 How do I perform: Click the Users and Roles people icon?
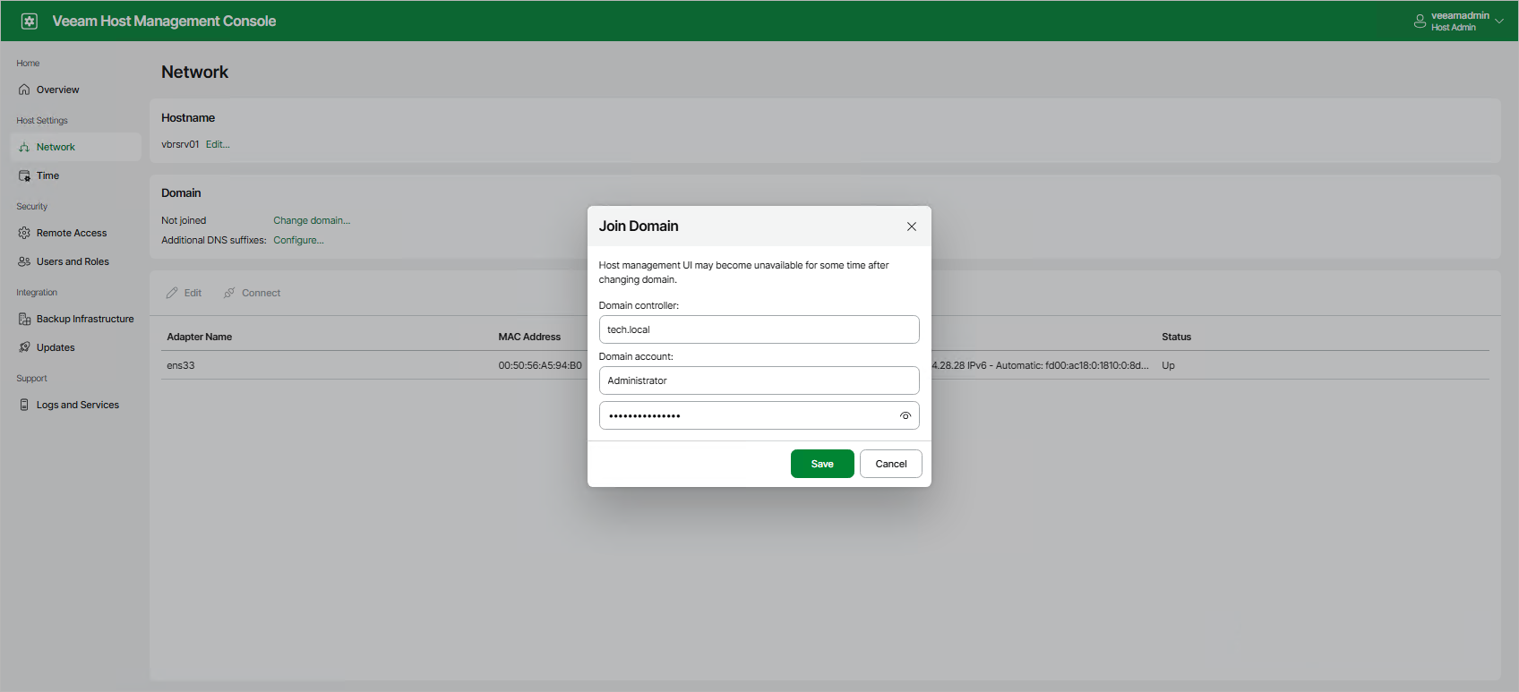click(24, 261)
